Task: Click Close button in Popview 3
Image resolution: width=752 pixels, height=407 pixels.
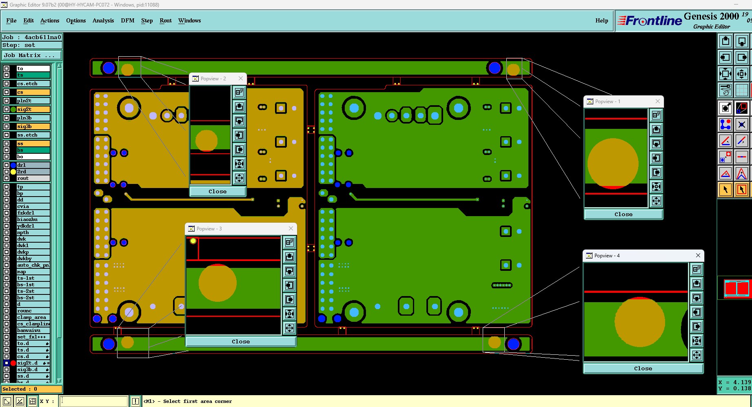Action: click(x=241, y=341)
